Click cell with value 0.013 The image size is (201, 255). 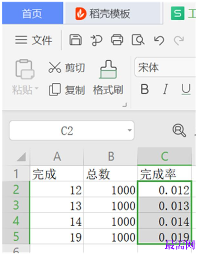(x=164, y=205)
